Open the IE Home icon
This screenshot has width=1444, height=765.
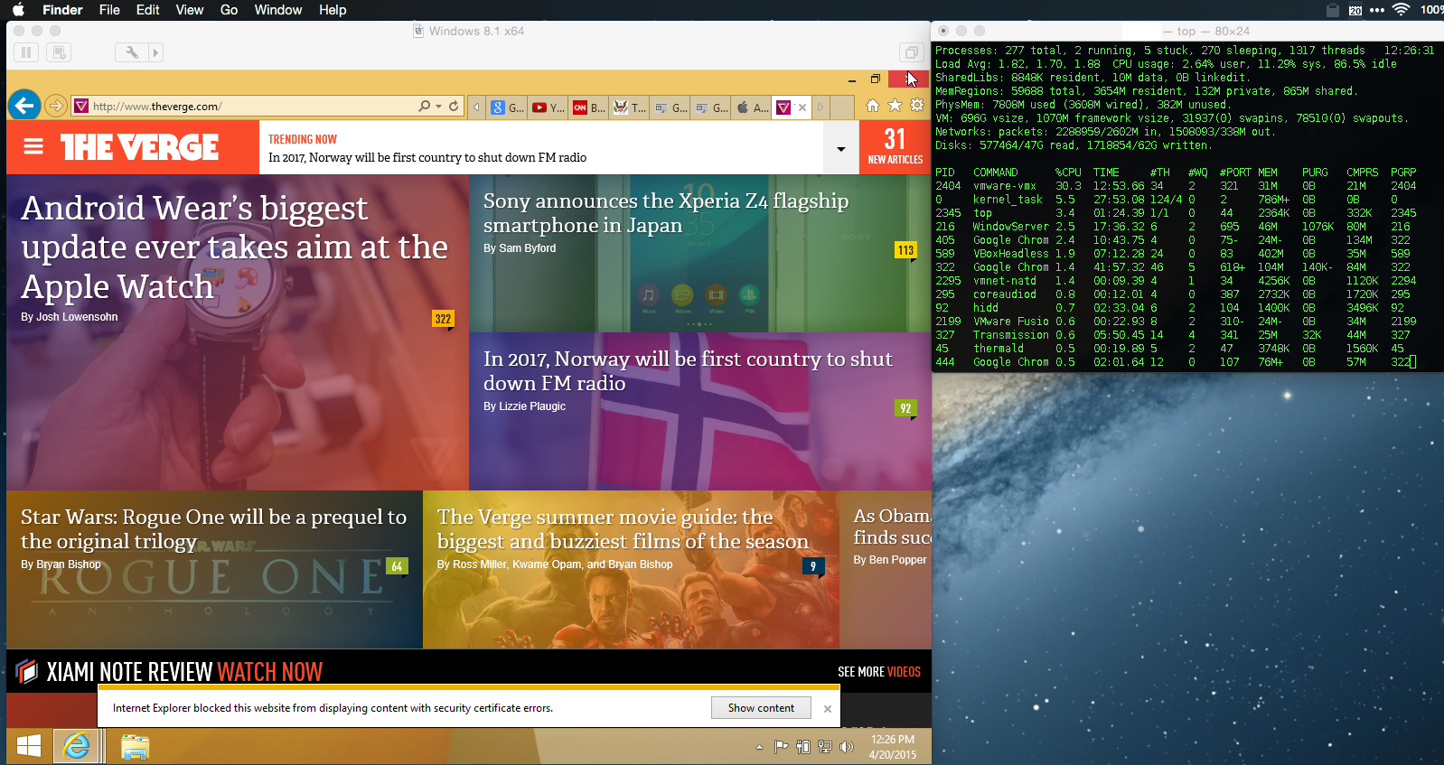click(x=873, y=106)
